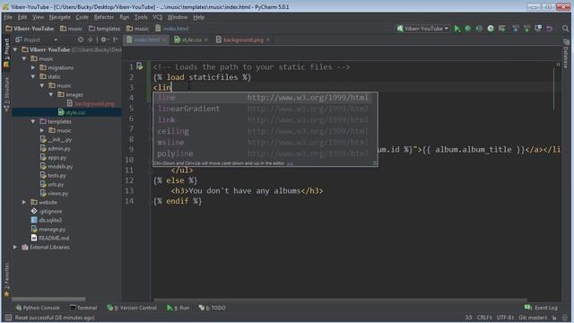574x323 pixels.
Task: Click the purple undo arrow in toolbar
Action: tap(550, 29)
